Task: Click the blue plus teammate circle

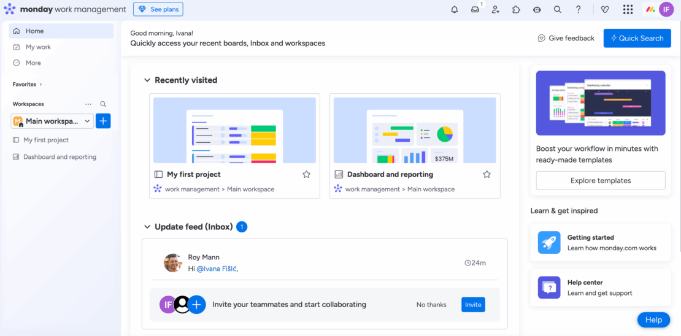Action: coord(197,305)
